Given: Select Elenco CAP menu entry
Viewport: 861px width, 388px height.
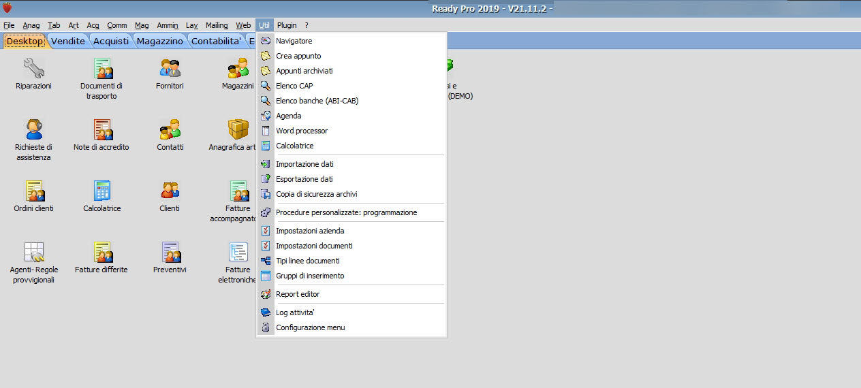Looking at the screenshot, I should 351,86.
